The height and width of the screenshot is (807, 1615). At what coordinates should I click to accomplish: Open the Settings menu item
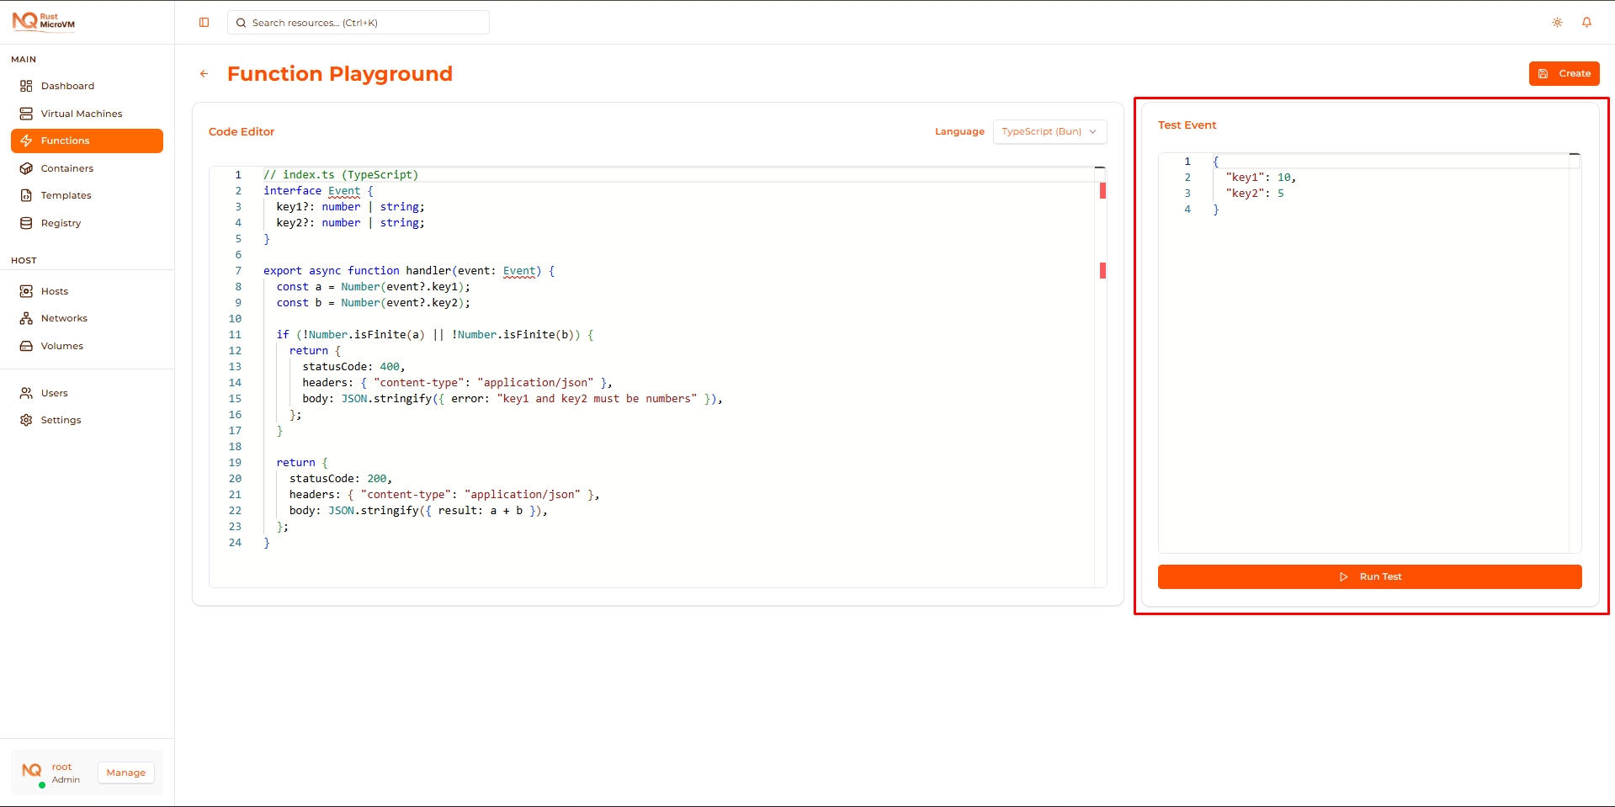[x=60, y=419]
